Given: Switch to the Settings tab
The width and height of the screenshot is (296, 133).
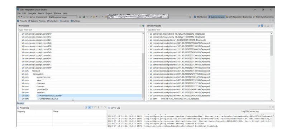Looking at the screenshot, I should [76, 21].
